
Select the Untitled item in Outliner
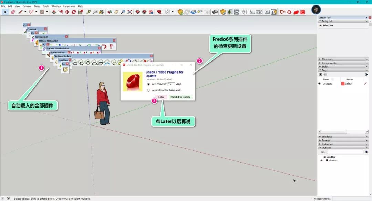(331, 157)
